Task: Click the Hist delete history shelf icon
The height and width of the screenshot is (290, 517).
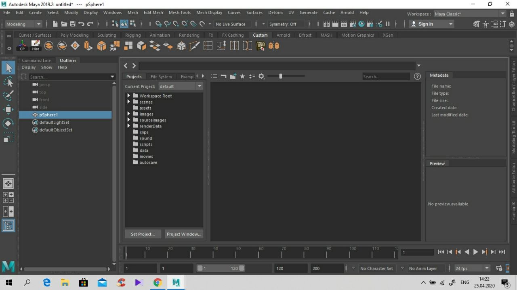Action: pyautogui.click(x=36, y=46)
